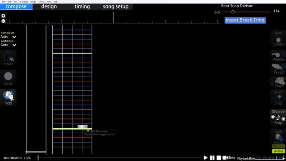Image resolution: width=286 pixels, height=161 pixels.
Task: Open the Timing menu
Action: [42, 2]
